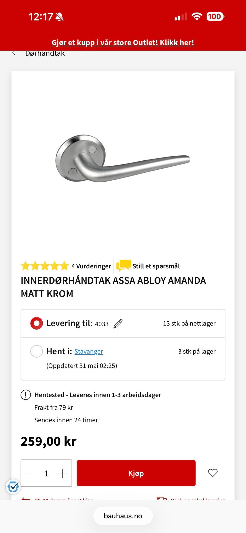Open the Stavanger store link
The image size is (246, 533).
[x=89, y=351]
